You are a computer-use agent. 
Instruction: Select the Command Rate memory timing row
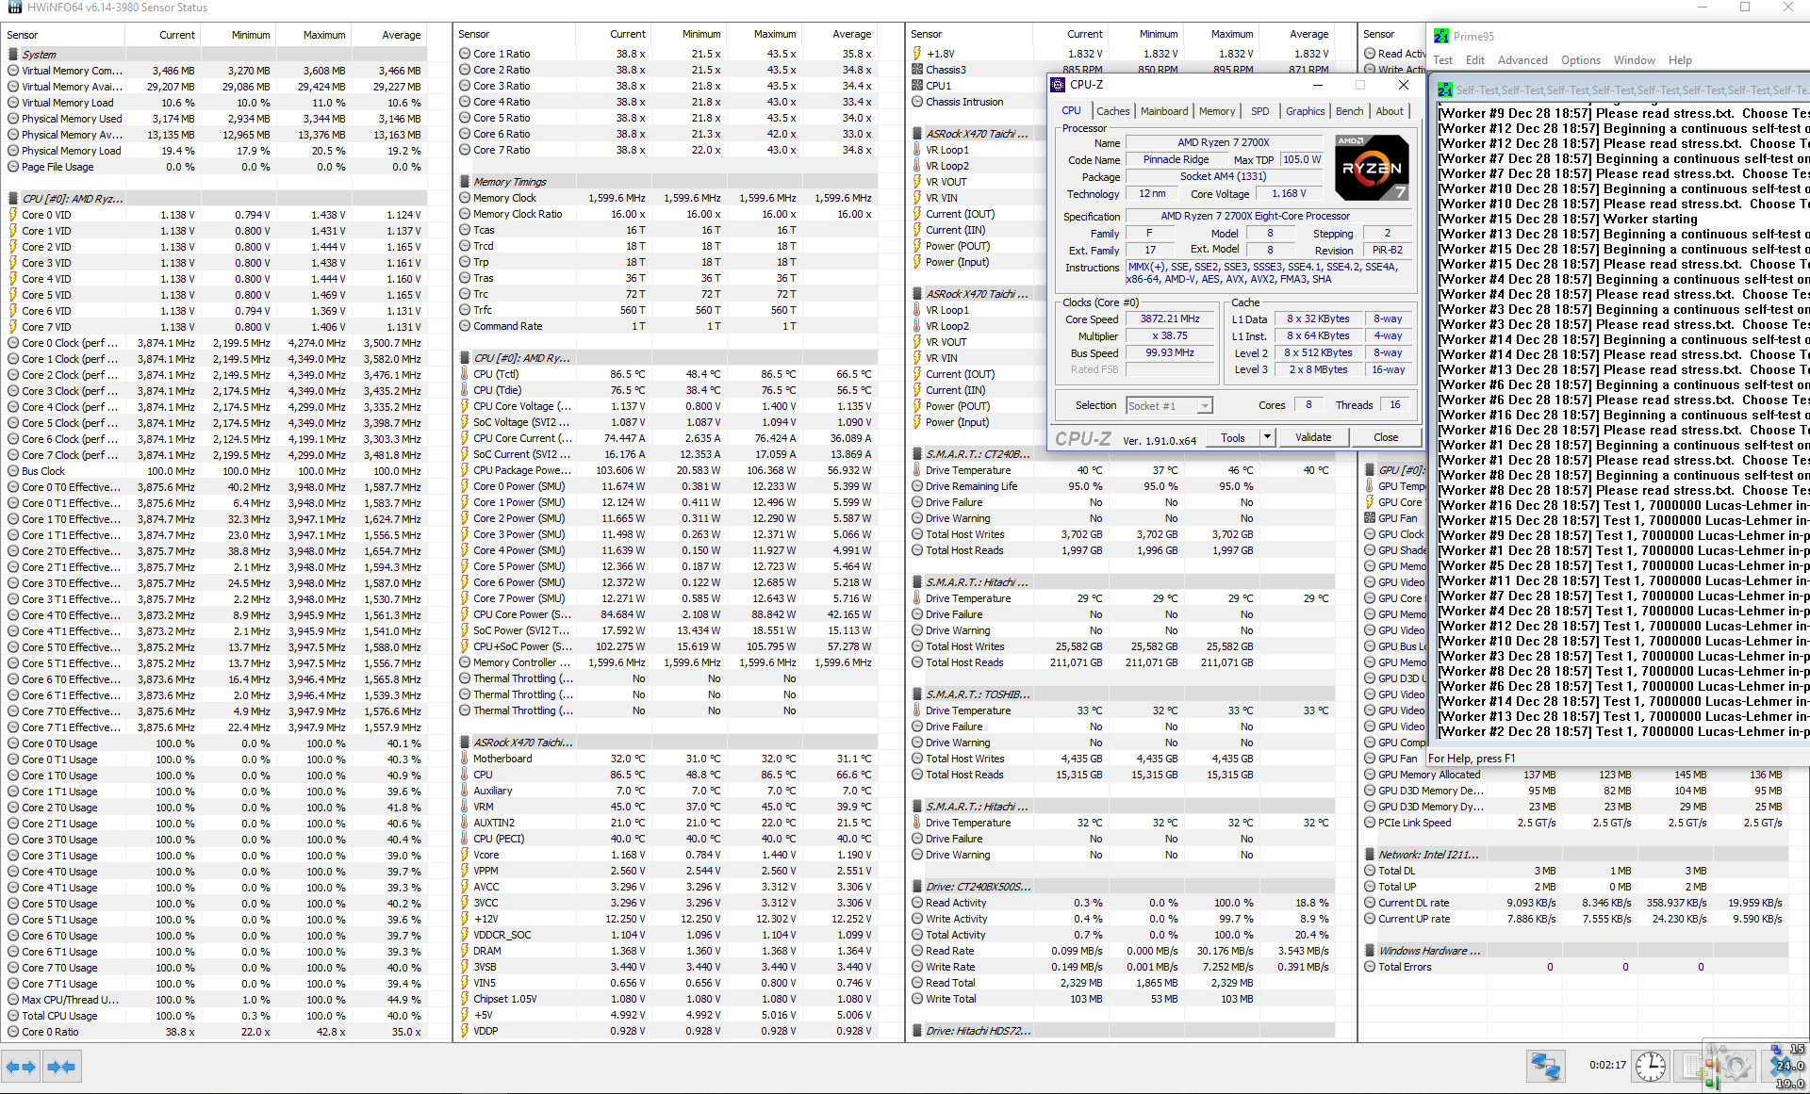[667, 326]
